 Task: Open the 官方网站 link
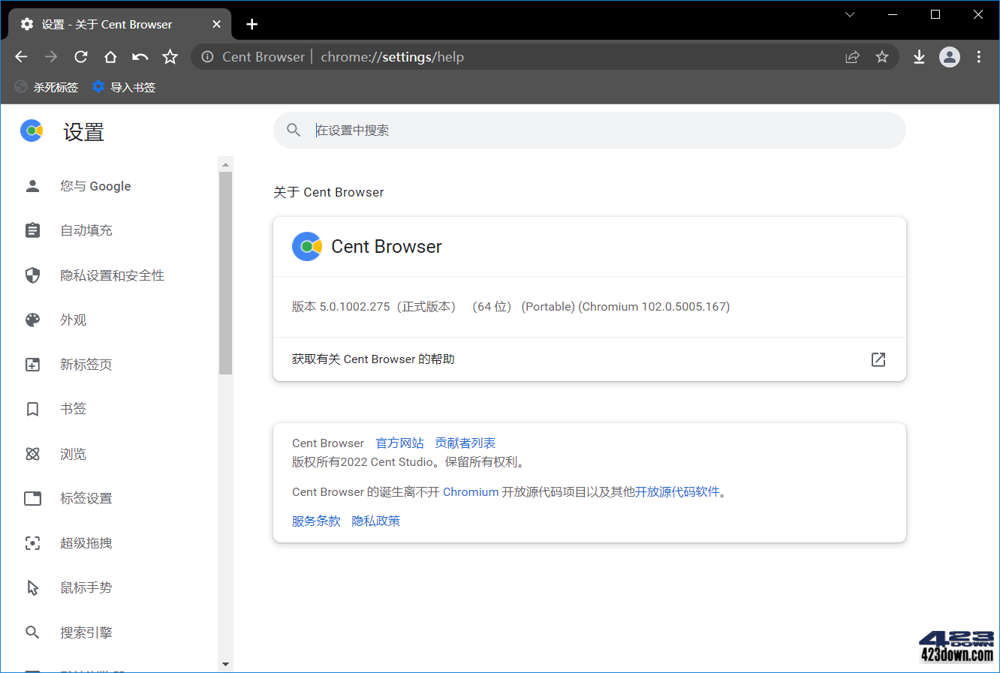click(x=400, y=443)
